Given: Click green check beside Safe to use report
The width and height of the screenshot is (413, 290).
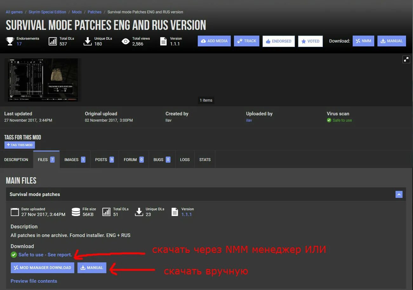Looking at the screenshot, I should (14, 255).
